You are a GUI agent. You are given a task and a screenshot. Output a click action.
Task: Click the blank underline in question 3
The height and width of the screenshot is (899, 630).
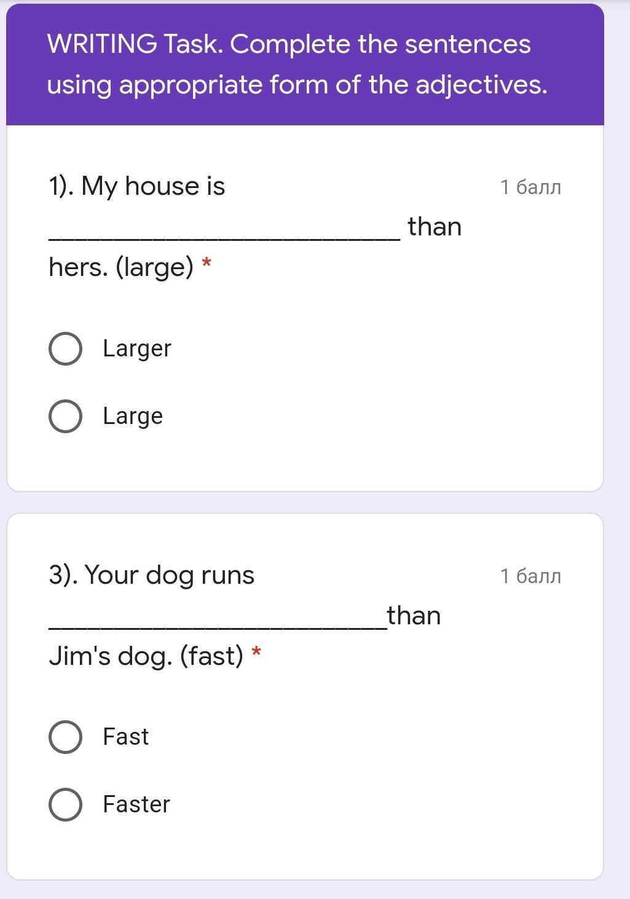coord(218,627)
